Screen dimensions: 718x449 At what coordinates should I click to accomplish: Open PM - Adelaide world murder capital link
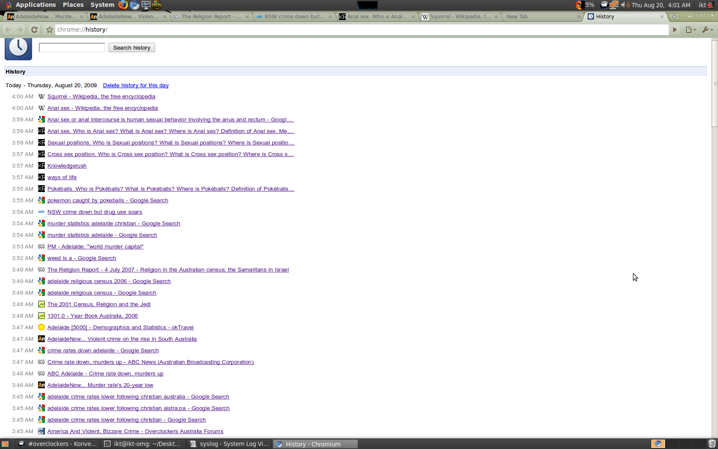[95, 247]
